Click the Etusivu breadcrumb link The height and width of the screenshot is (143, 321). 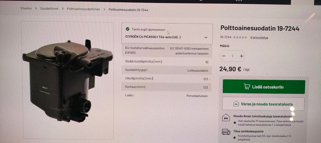tap(26, 9)
